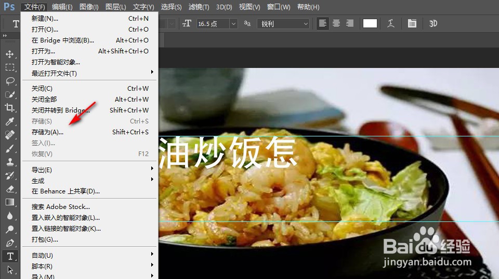
Task: Expand the 脚本(R) submenu
Action: (x=89, y=266)
